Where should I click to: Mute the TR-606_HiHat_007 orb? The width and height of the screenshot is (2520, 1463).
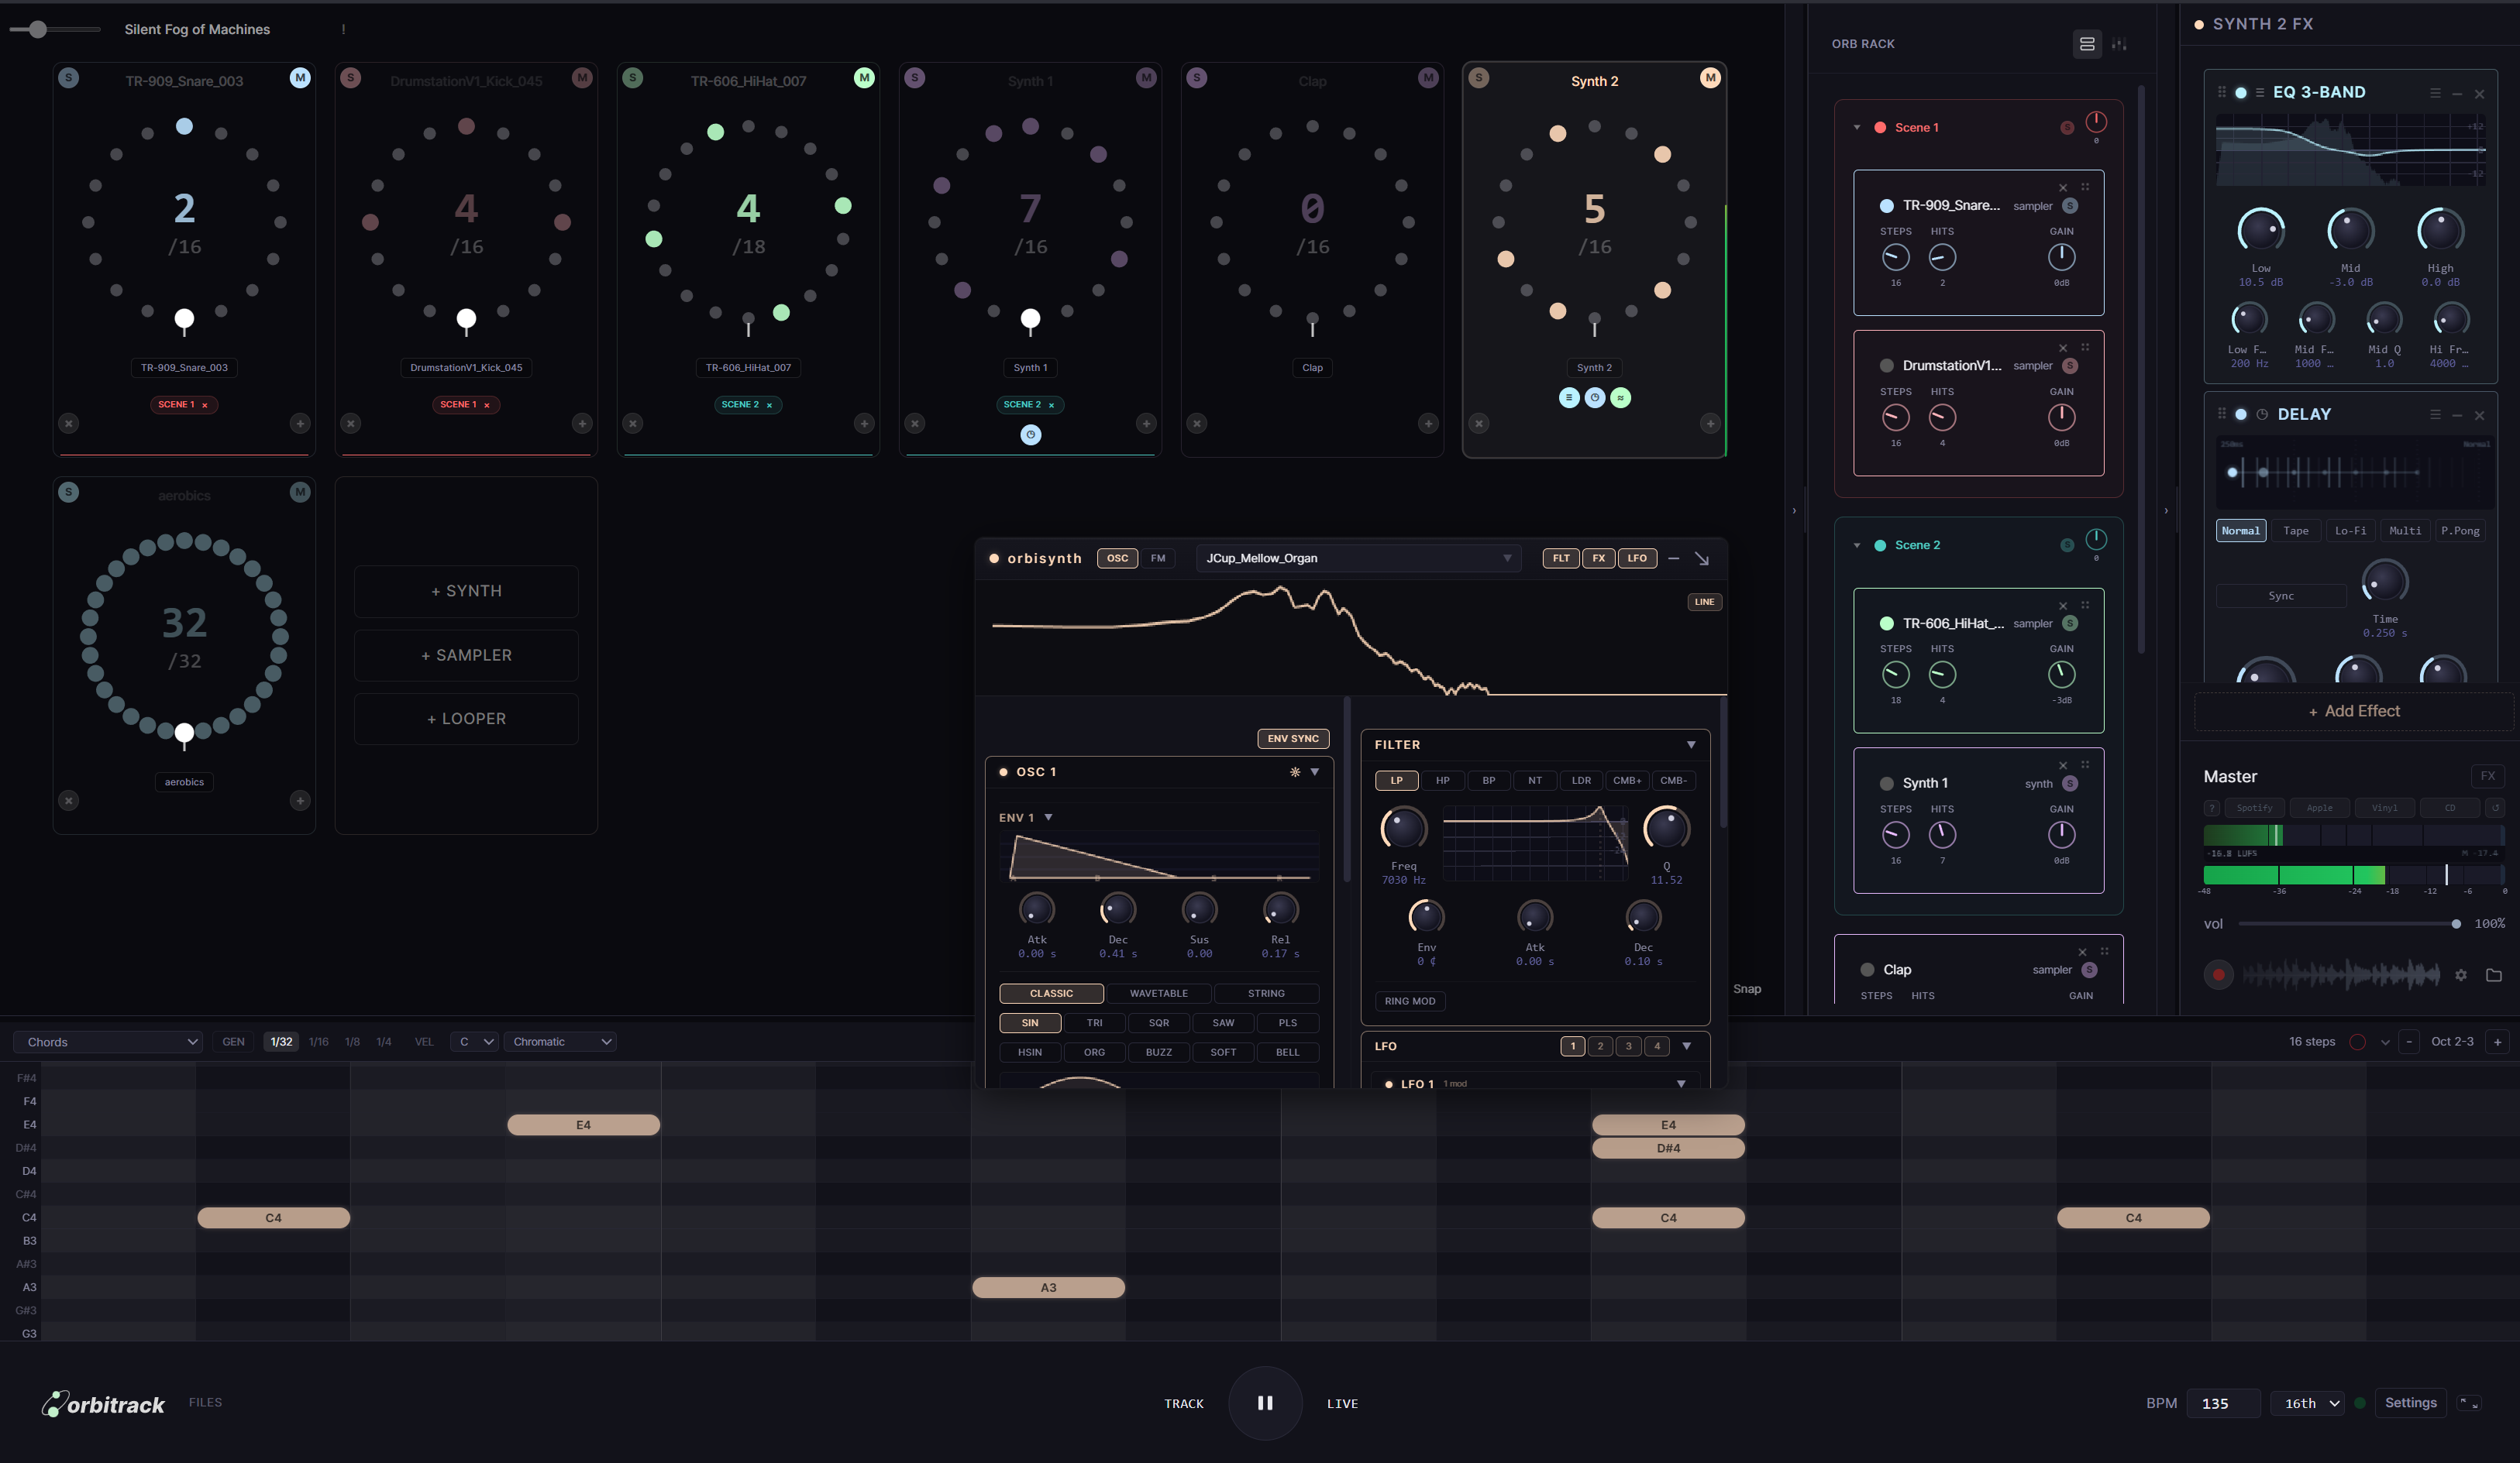[x=863, y=78]
